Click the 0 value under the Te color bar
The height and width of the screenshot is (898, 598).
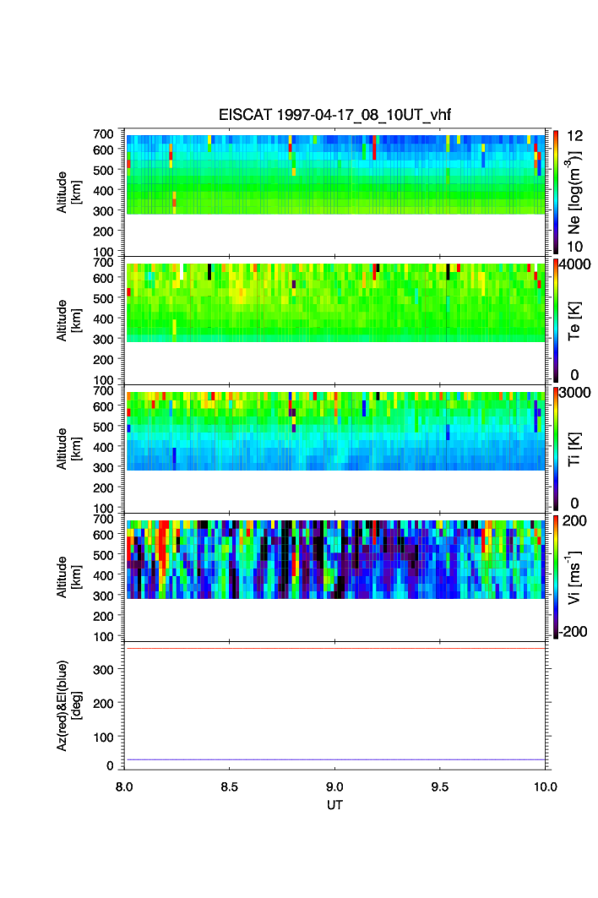(574, 375)
